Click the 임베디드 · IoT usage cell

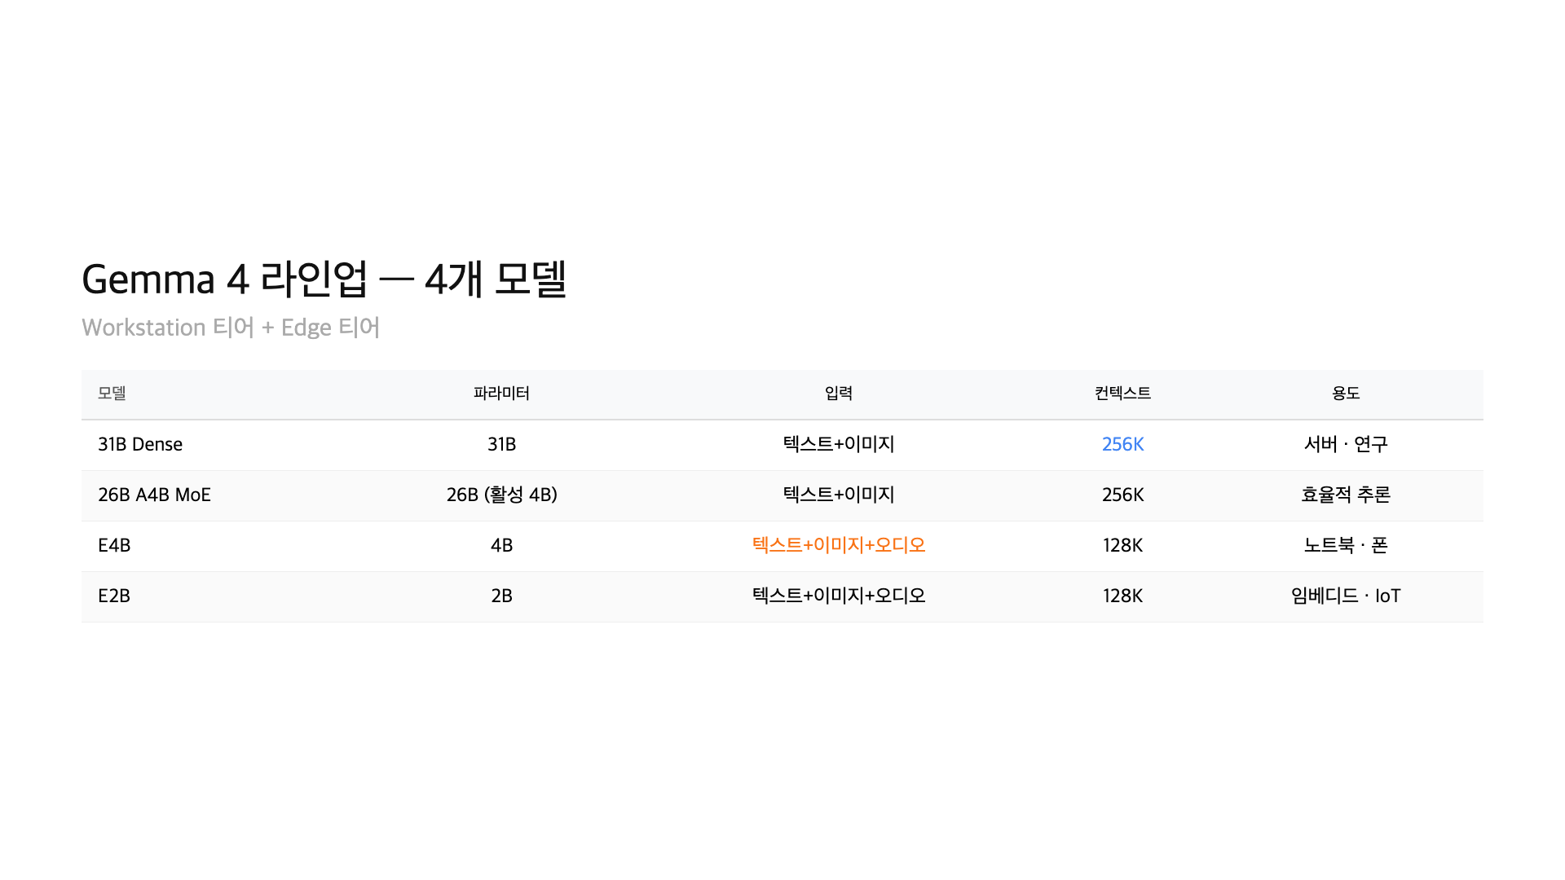(x=1345, y=596)
